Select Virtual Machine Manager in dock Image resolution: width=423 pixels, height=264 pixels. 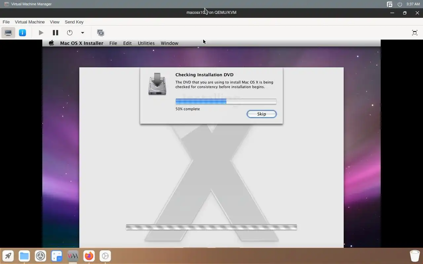pyautogui.click(x=73, y=256)
